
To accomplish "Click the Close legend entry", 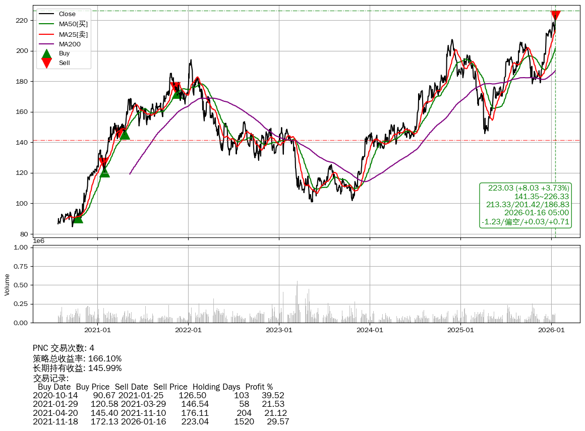I will [67, 14].
